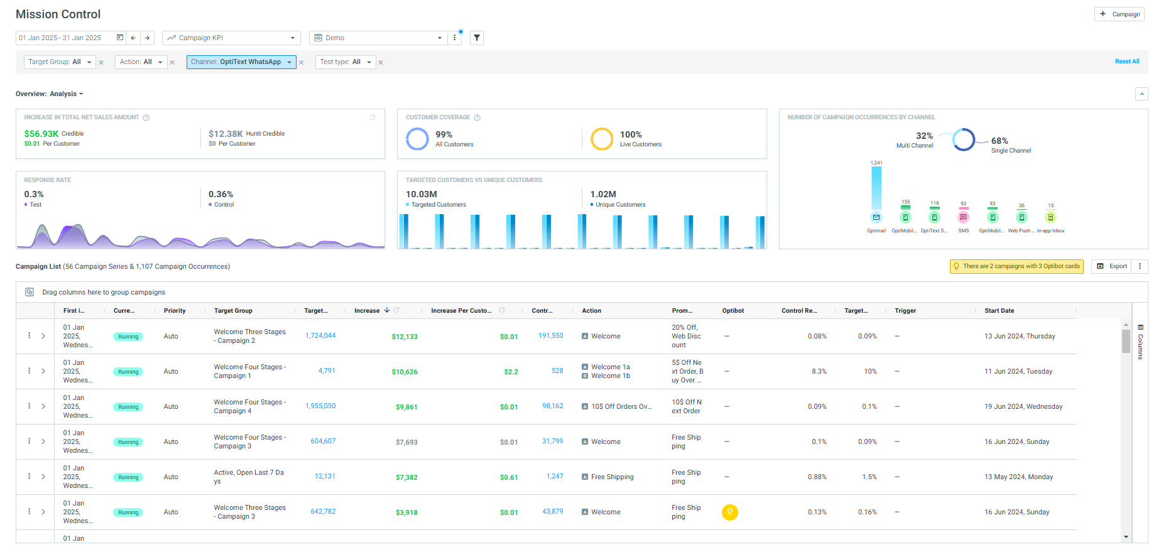Screen dimensions: 1156x552
Task: Click the All Customers 99% coverage ring
Action: pyautogui.click(x=417, y=139)
